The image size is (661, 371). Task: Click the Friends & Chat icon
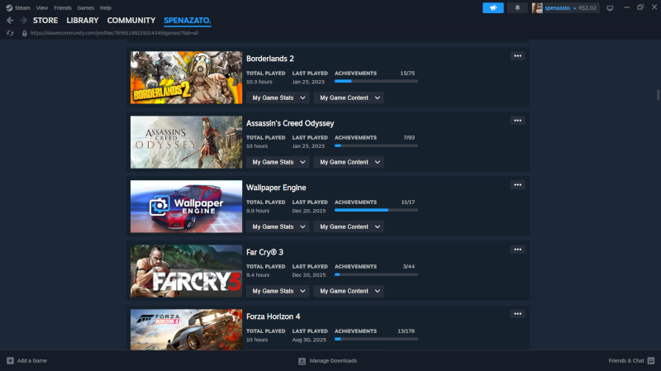coord(649,361)
